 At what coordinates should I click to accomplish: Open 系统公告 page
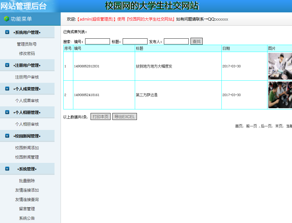tap(27, 218)
